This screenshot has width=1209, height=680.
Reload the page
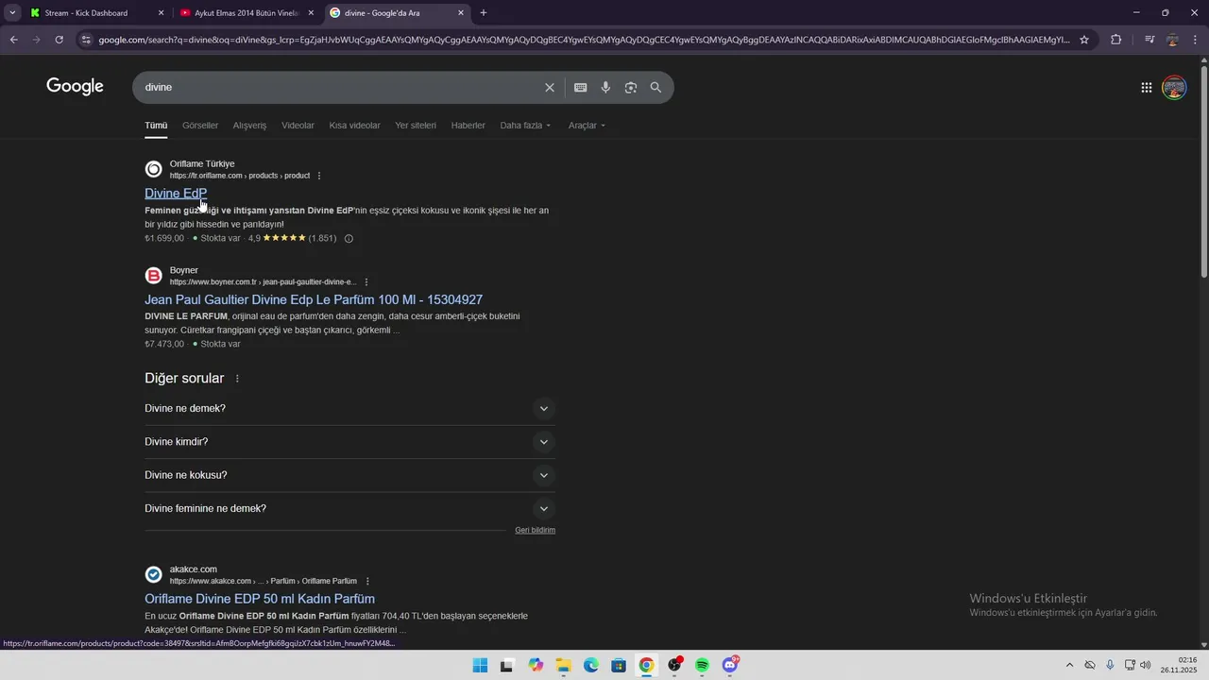coord(59,40)
